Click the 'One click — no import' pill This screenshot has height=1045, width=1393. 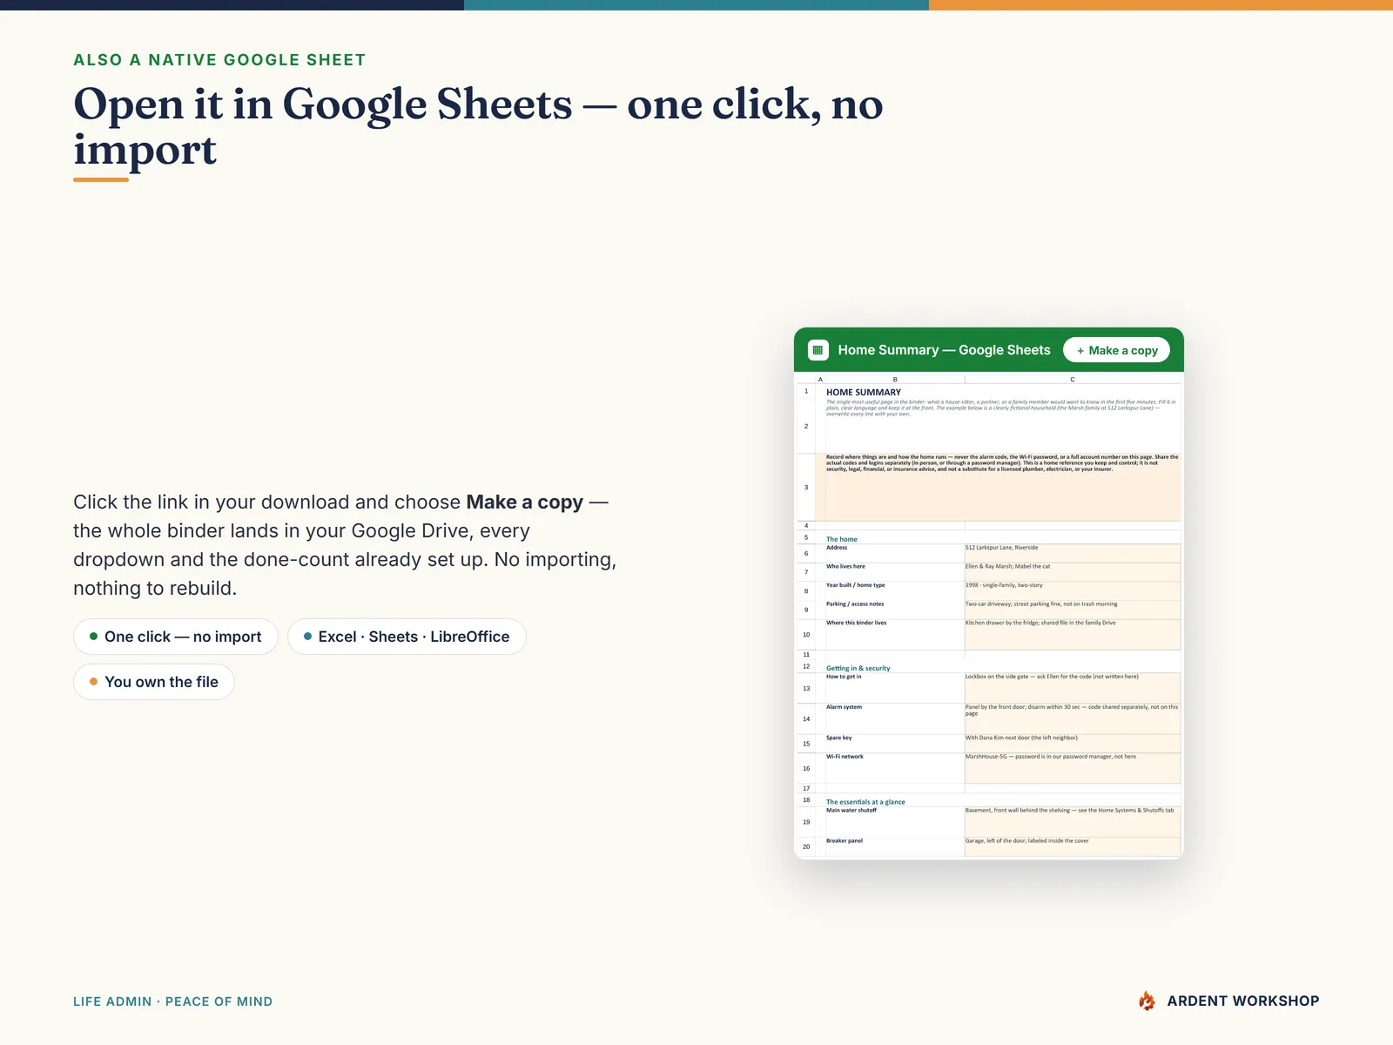coord(176,637)
